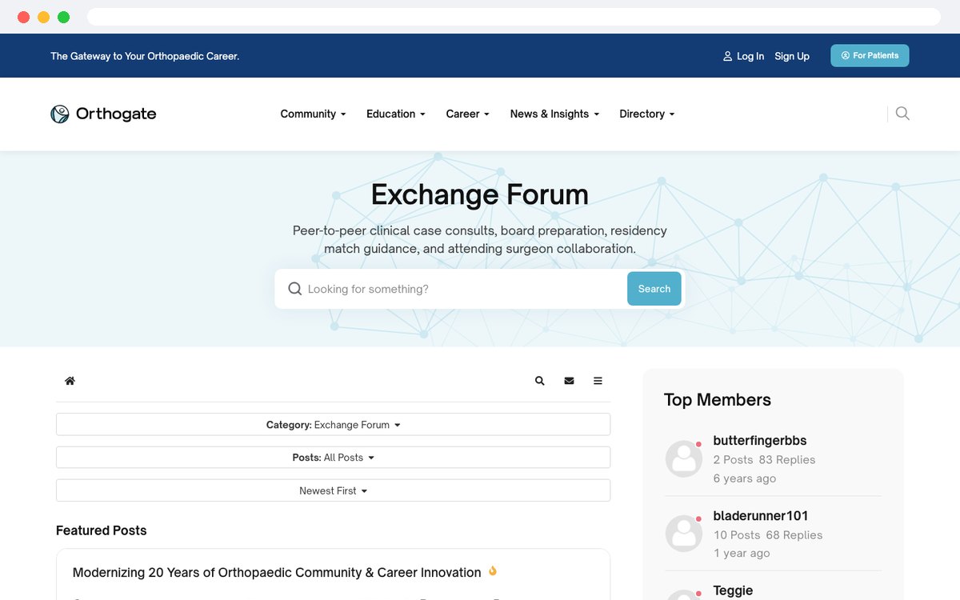
Task: Open bladerunner101 member profile name
Action: coord(761,516)
